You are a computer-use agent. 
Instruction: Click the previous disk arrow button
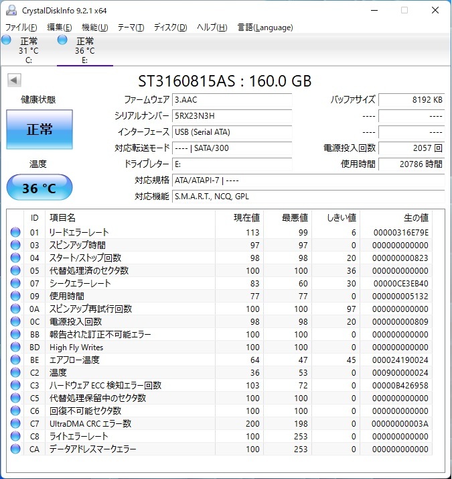(x=13, y=81)
